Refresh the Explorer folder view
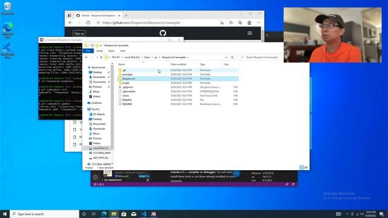The width and height of the screenshot is (388, 218). (232, 58)
